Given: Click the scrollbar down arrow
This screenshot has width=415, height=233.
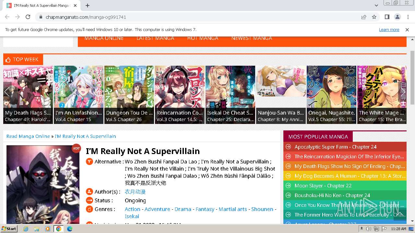Looking at the screenshot, I should 412,221.
